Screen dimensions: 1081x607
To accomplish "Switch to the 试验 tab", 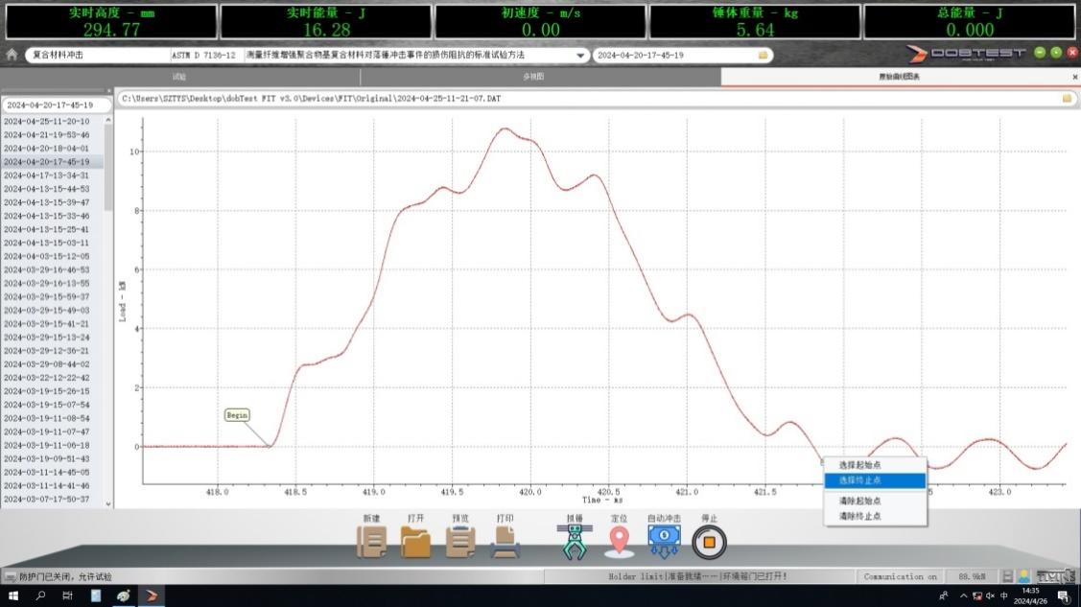I will [x=180, y=77].
